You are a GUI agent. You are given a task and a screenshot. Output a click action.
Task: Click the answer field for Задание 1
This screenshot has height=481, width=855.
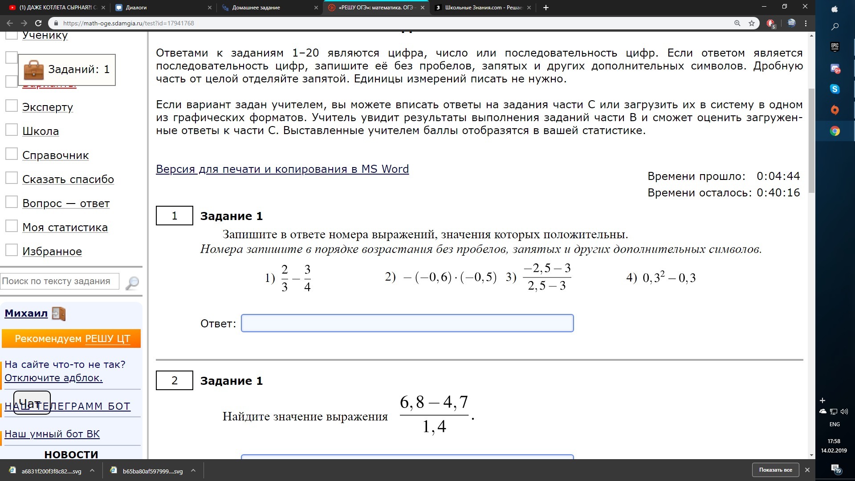[407, 323]
